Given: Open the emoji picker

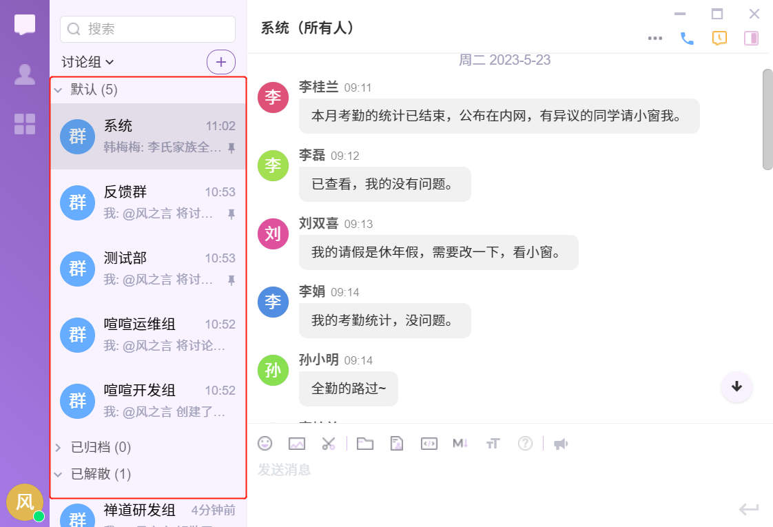Looking at the screenshot, I should click(x=265, y=444).
